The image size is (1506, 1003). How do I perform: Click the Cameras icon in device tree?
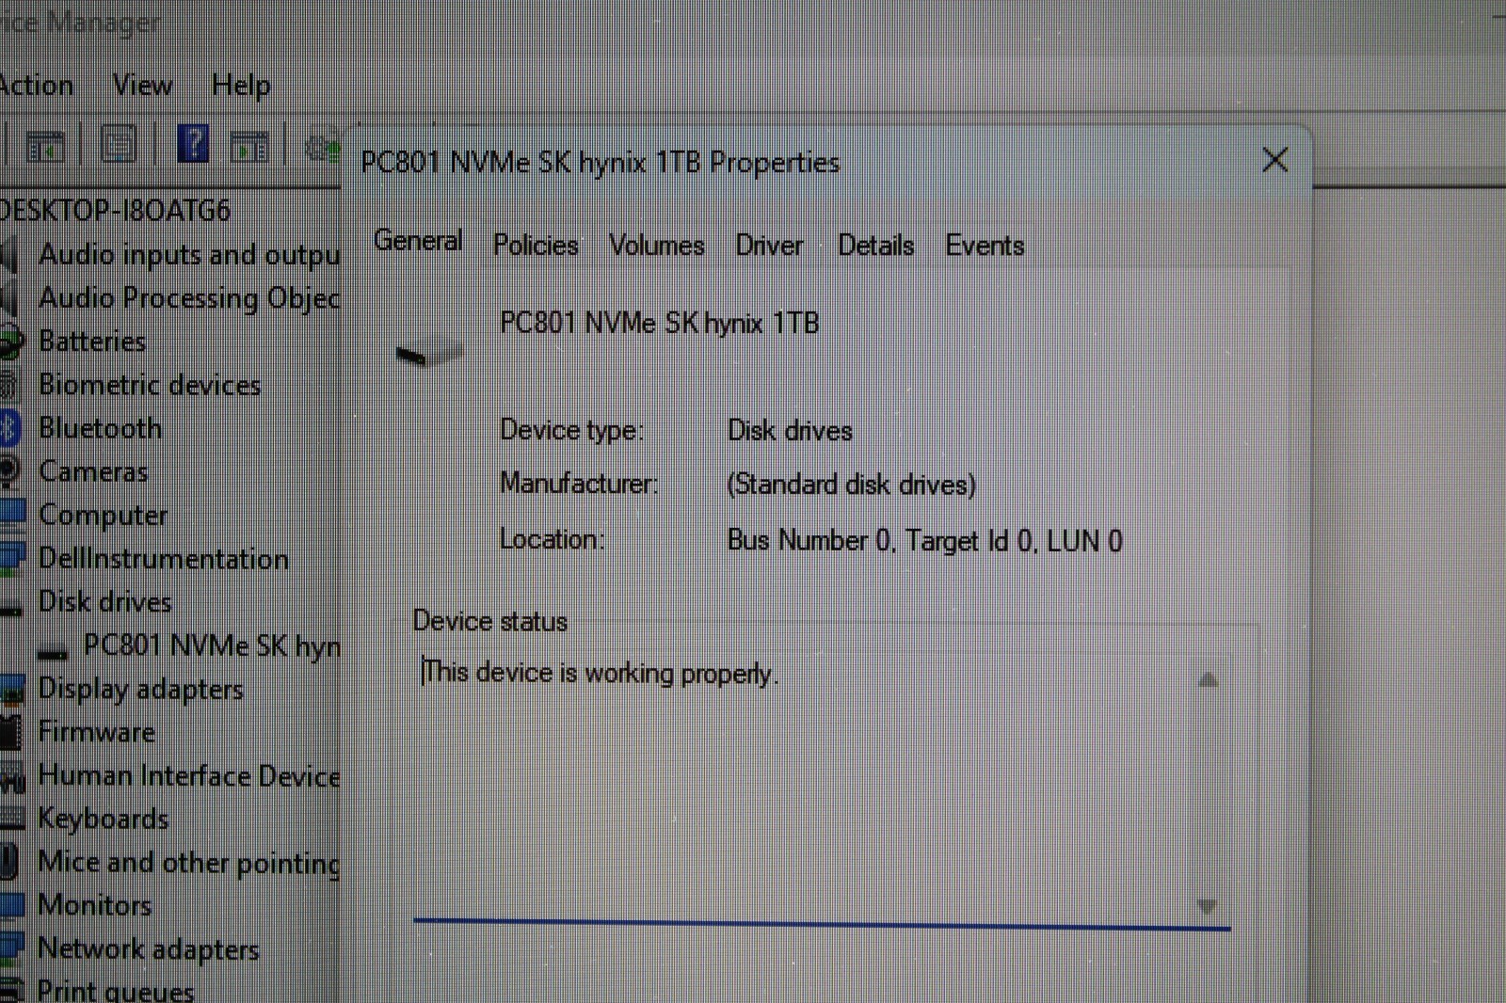point(9,471)
